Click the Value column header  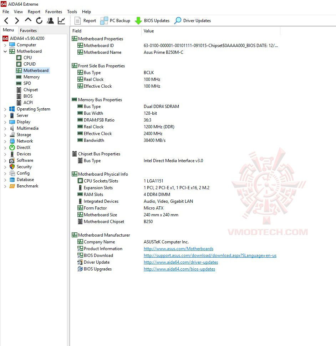(x=211, y=31)
